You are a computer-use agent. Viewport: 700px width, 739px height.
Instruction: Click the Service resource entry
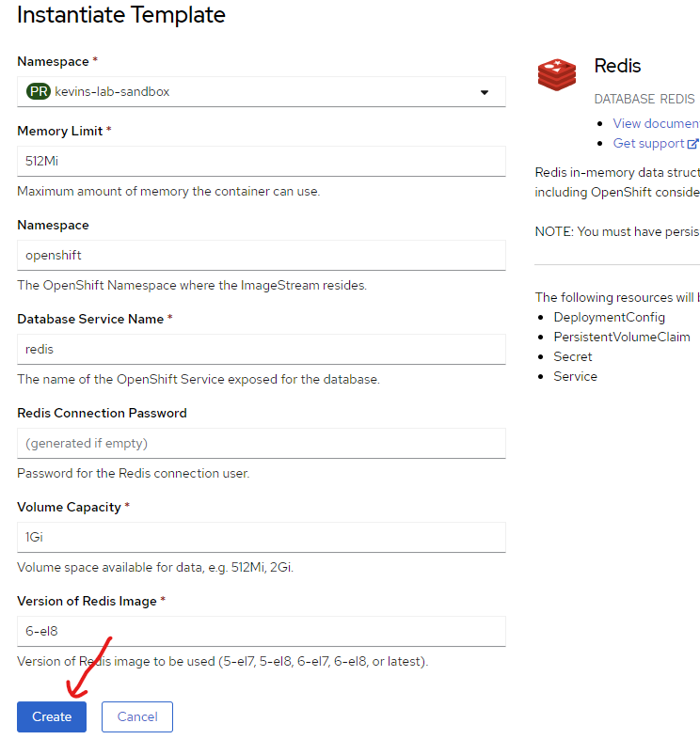575,377
